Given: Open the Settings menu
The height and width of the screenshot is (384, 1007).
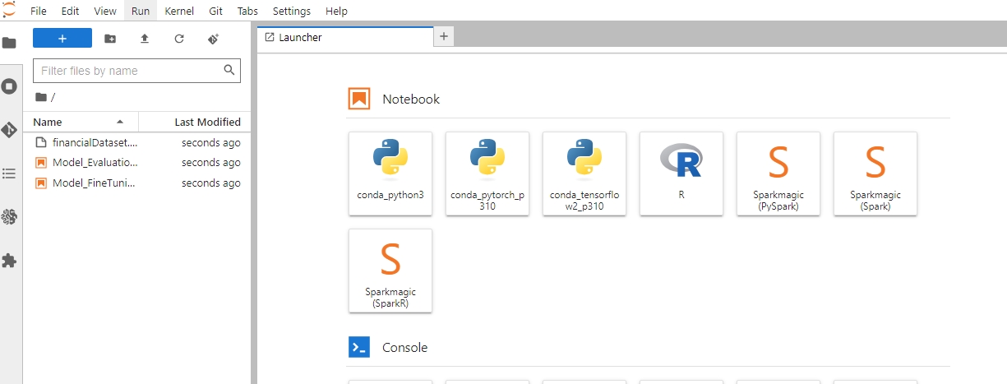Looking at the screenshot, I should tap(291, 12).
